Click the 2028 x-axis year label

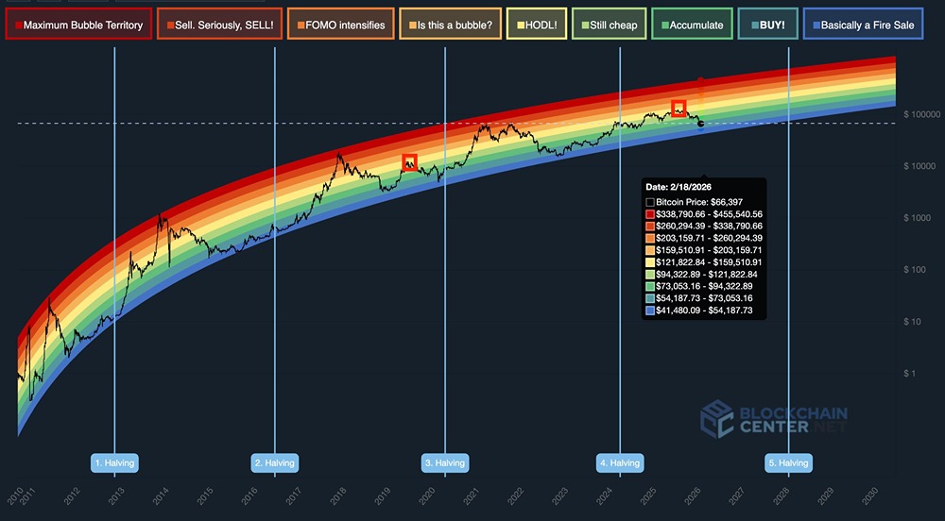click(x=782, y=496)
